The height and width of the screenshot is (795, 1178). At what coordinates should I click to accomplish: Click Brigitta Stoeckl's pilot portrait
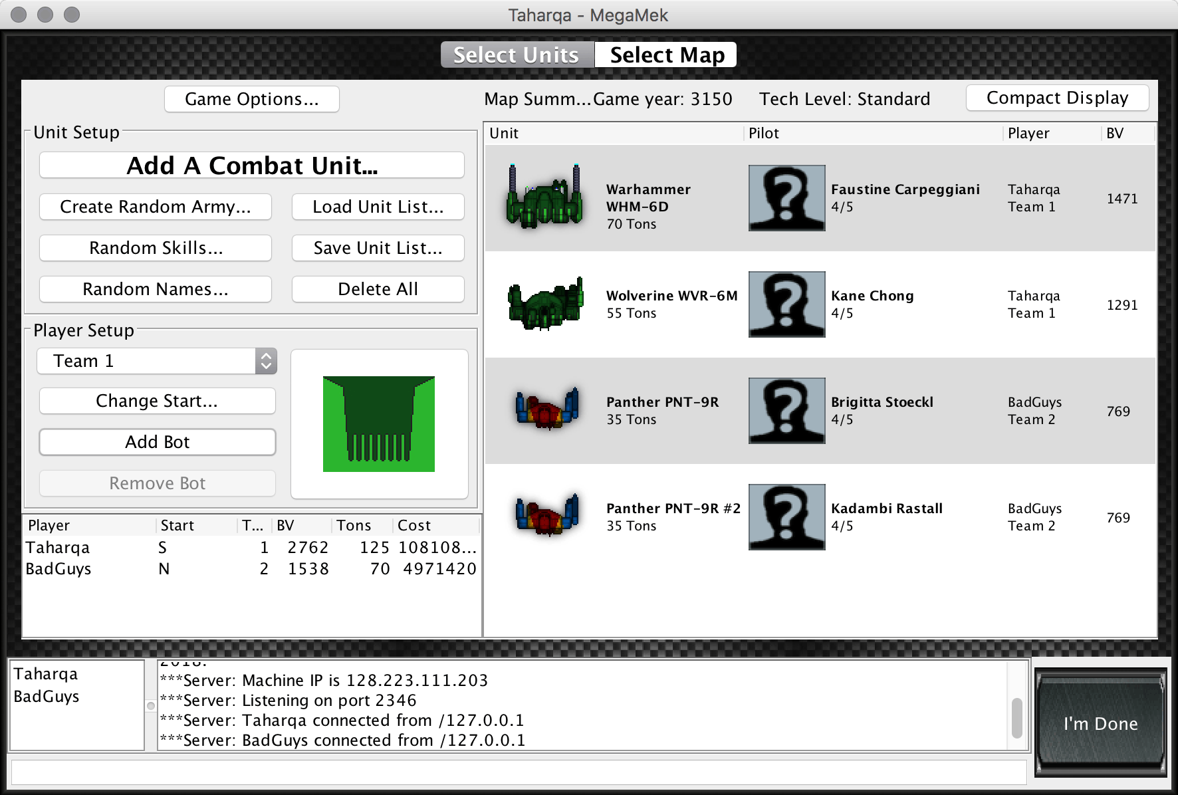pyautogui.click(x=786, y=411)
